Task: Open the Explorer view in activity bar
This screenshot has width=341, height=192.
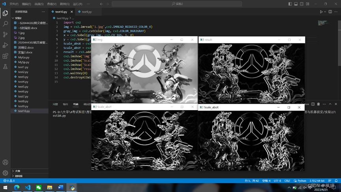Action: pyautogui.click(x=5, y=13)
